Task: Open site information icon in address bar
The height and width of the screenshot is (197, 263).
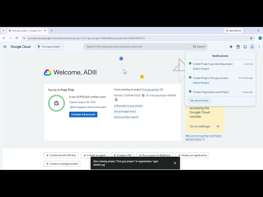Action: point(24,38)
